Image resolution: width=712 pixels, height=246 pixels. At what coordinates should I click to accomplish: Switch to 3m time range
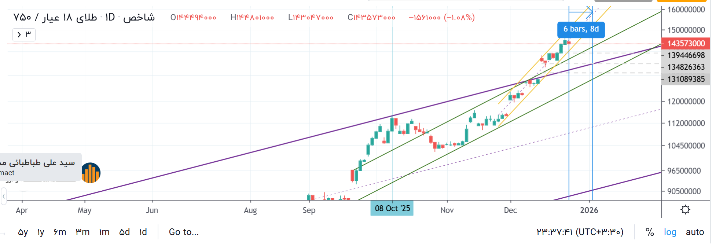click(x=82, y=232)
